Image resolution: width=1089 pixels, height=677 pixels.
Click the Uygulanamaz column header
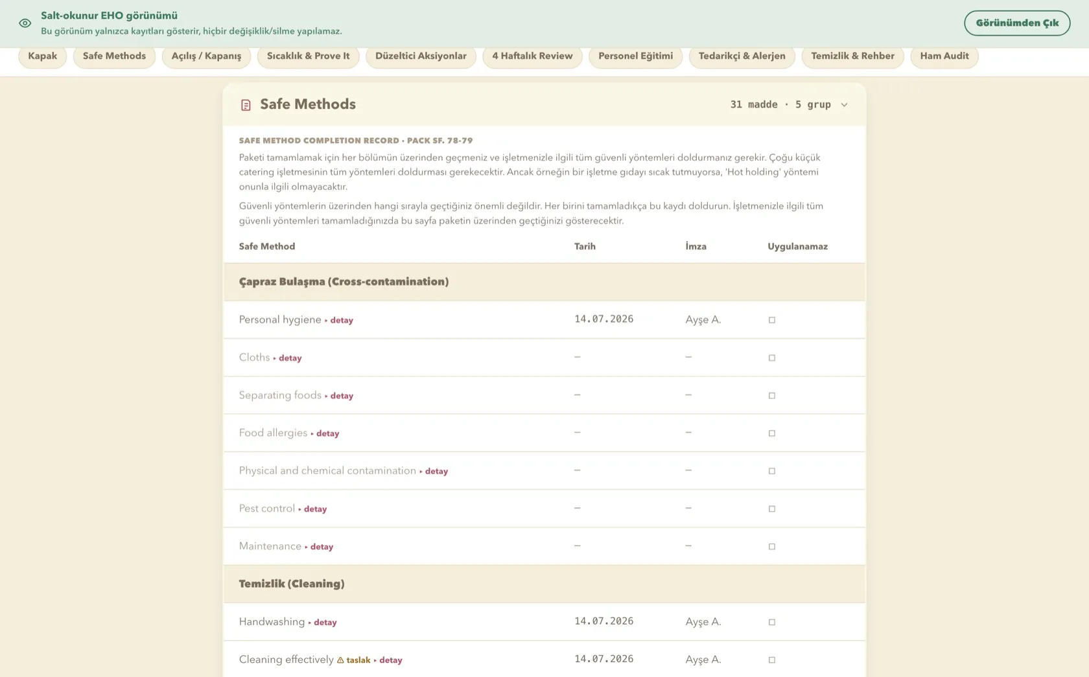[x=797, y=246]
